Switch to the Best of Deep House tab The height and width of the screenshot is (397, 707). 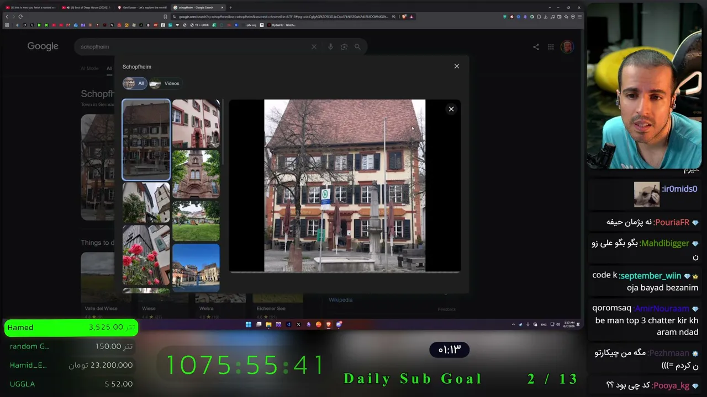[87, 8]
